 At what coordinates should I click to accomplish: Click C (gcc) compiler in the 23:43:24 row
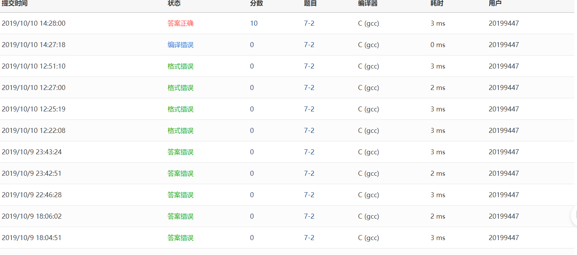pyautogui.click(x=369, y=152)
